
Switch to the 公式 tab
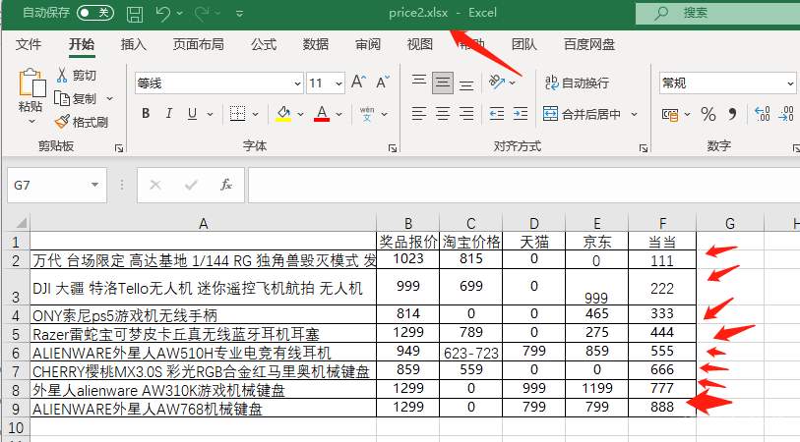pos(264,44)
